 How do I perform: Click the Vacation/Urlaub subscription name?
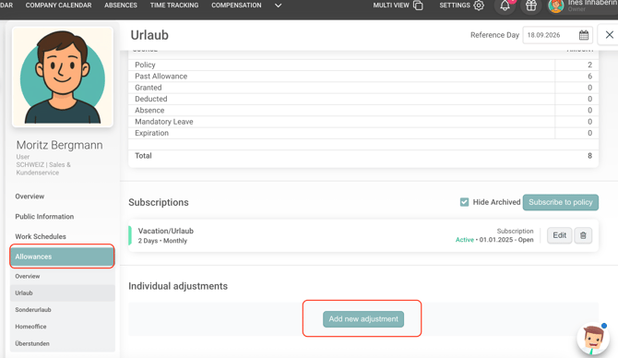click(x=165, y=231)
